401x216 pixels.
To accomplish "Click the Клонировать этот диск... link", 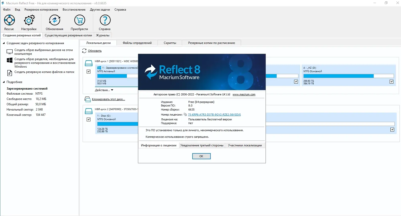I will [108, 99].
